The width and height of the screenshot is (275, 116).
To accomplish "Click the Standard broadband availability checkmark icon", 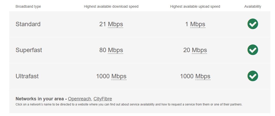I will tap(253, 24).
